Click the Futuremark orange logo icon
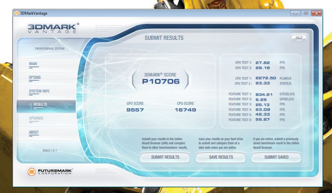The height and width of the screenshot is (193, 332). [31, 172]
